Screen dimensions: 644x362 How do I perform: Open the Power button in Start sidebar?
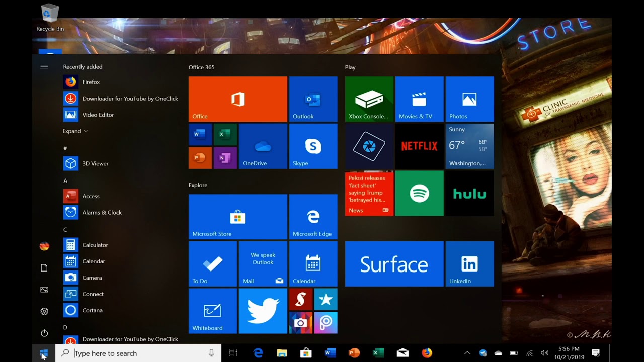(44, 333)
